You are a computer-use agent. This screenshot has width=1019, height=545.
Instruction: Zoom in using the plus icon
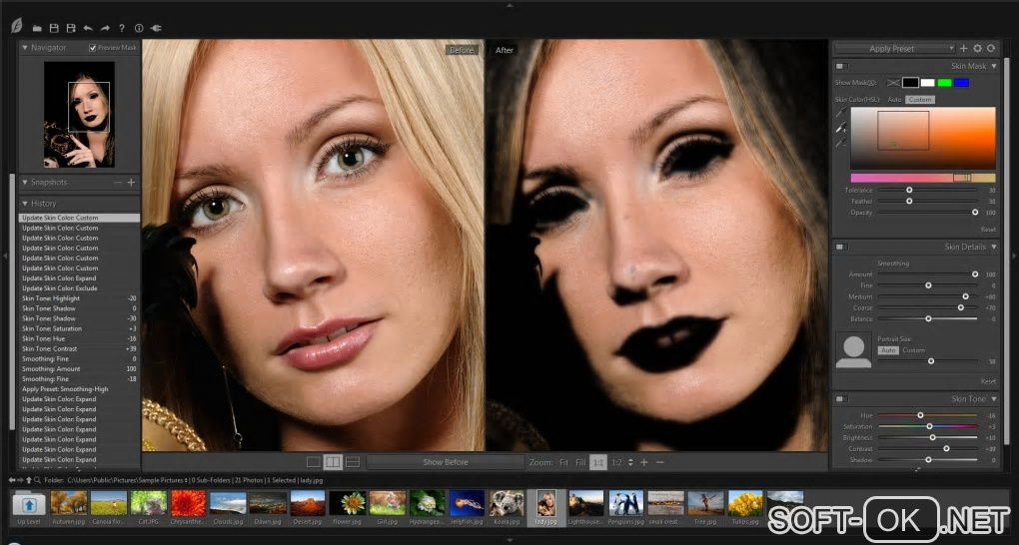click(644, 462)
